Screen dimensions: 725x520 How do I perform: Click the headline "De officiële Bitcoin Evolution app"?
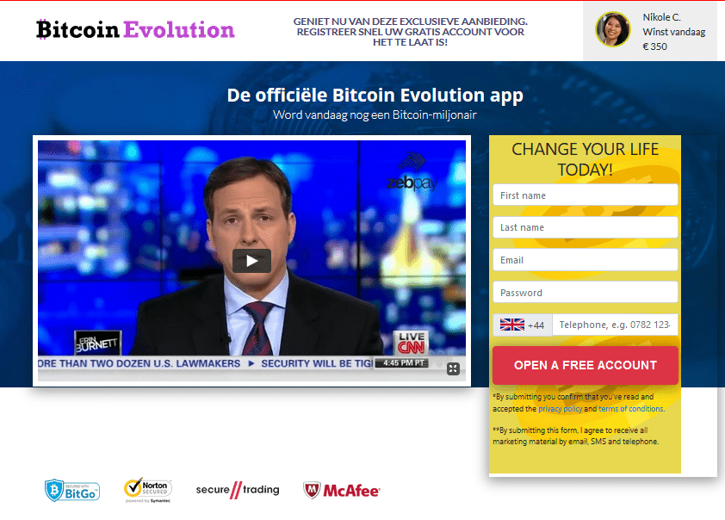point(375,96)
